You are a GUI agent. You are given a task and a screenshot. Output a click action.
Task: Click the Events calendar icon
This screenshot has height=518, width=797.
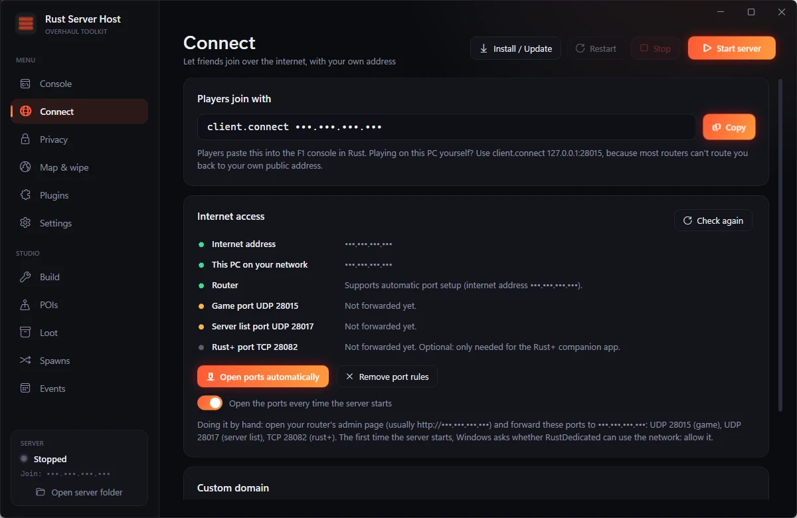coord(25,388)
